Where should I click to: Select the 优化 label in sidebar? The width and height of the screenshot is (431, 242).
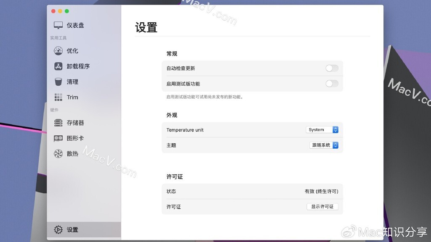pos(72,51)
